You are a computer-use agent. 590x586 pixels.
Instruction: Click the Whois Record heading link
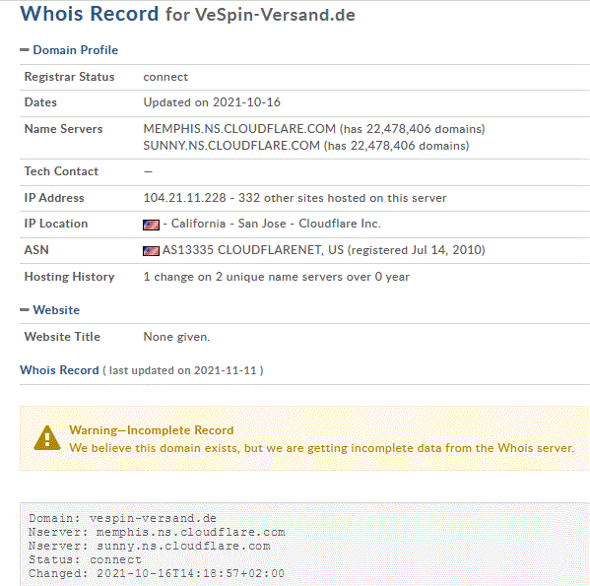(x=59, y=370)
